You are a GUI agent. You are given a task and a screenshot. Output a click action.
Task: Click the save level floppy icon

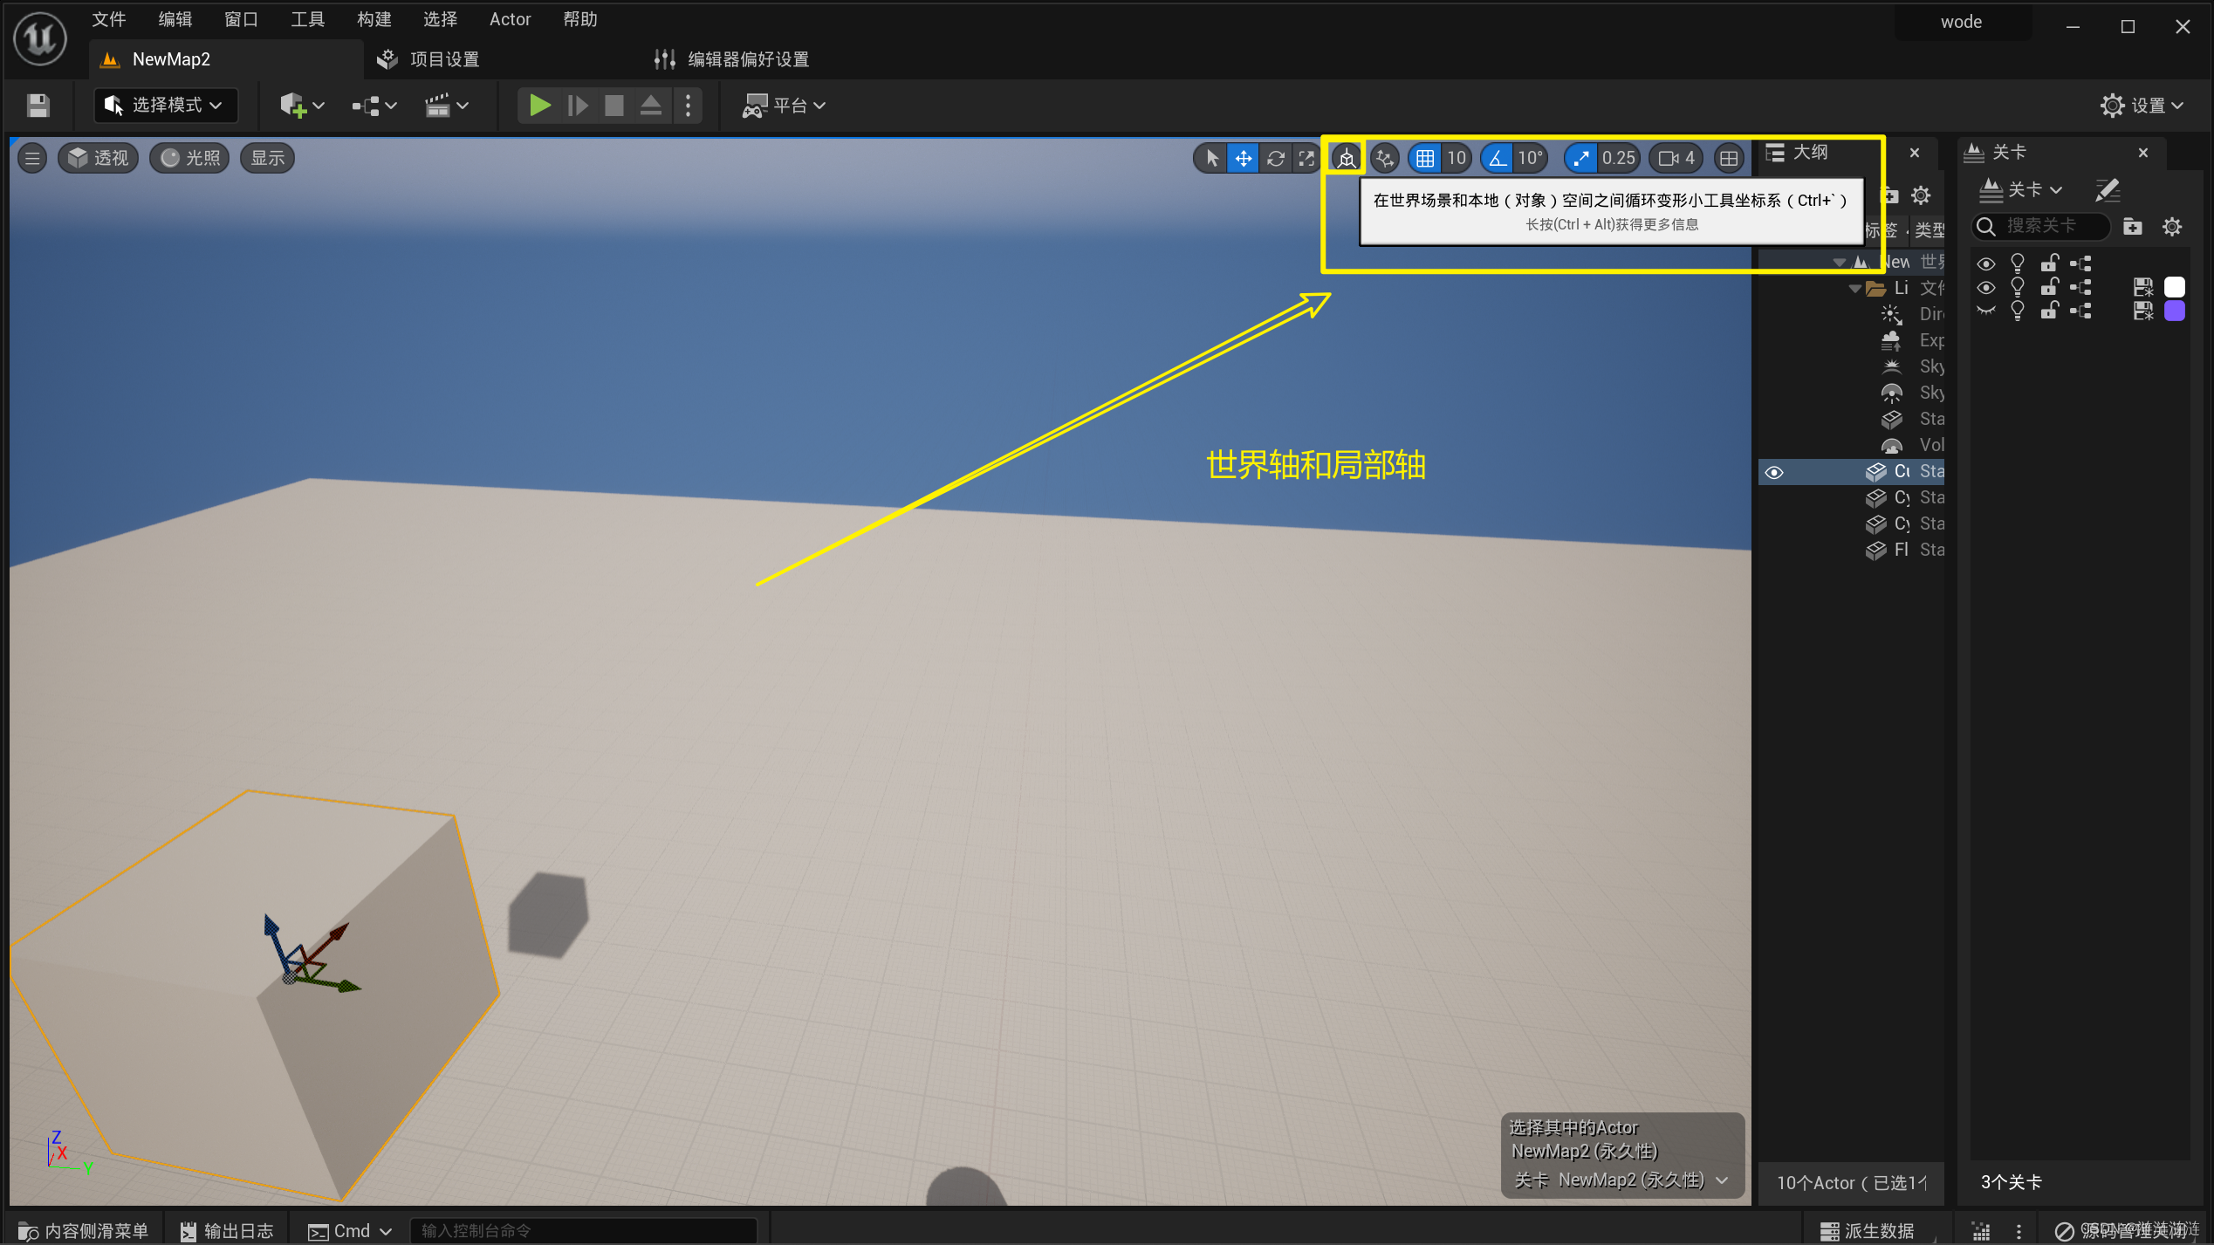pos(38,106)
